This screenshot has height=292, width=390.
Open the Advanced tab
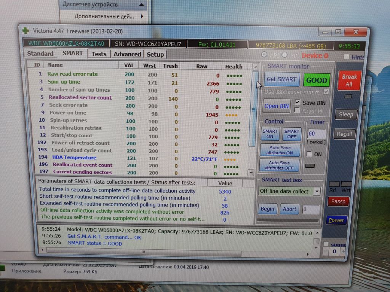pyautogui.click(x=127, y=54)
